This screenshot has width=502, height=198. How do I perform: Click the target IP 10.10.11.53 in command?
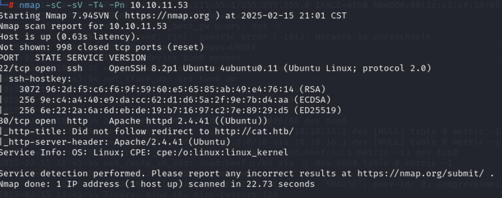pyautogui.click(x=159, y=5)
